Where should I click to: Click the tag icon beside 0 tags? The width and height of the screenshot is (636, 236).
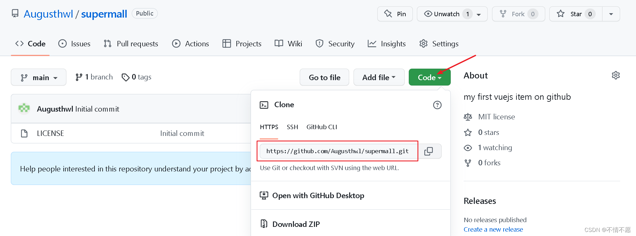click(x=126, y=77)
